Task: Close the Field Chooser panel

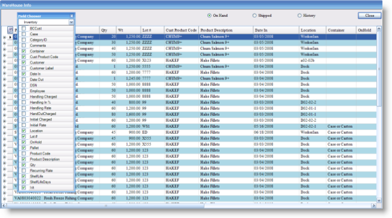Action: (x=72, y=16)
